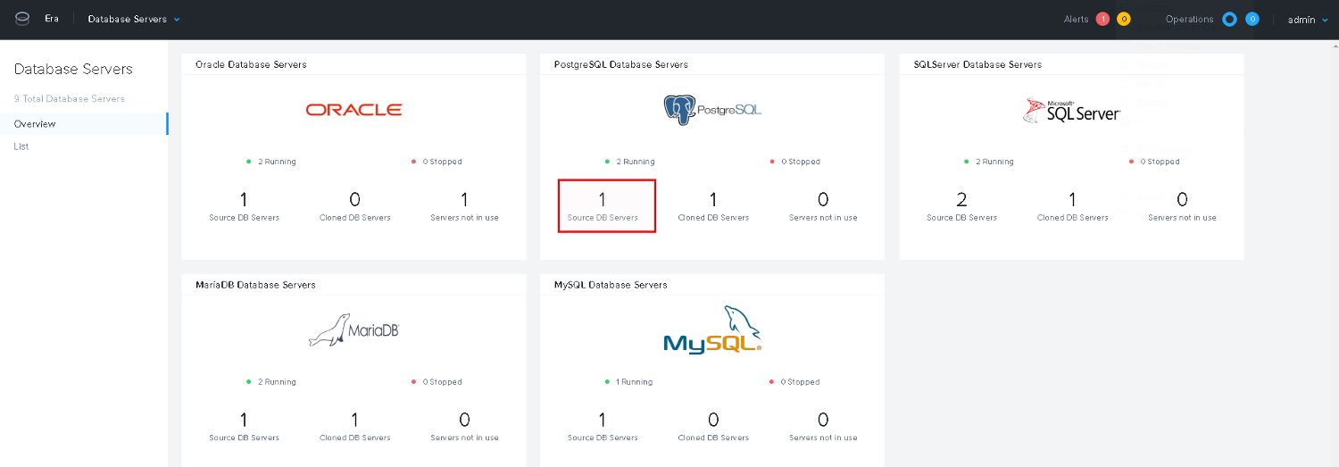Open PostgreSQL Source DB Servers count

(x=607, y=206)
